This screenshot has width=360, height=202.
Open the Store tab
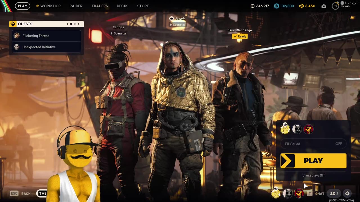[143, 6]
